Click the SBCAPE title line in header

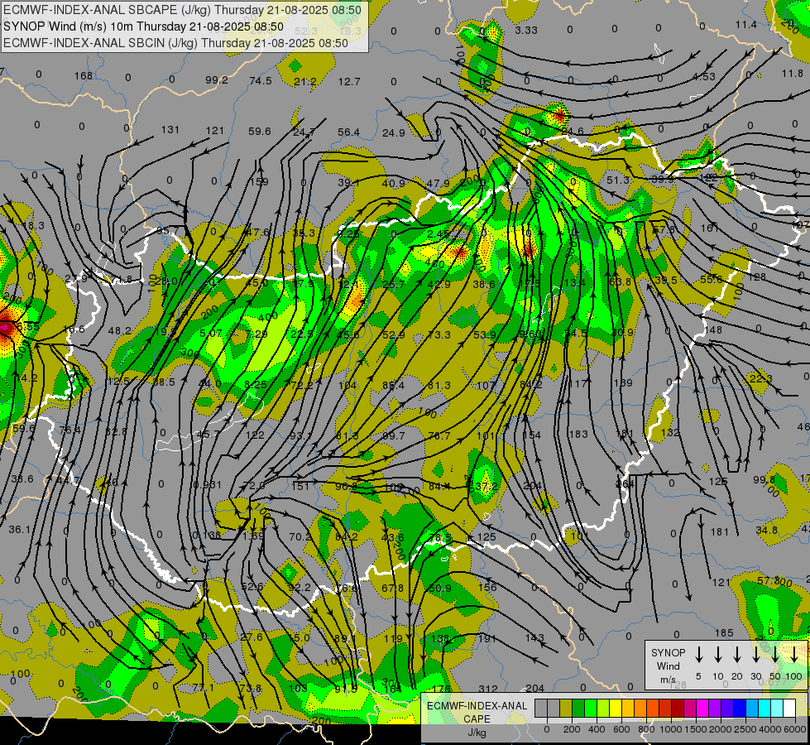click(x=182, y=10)
